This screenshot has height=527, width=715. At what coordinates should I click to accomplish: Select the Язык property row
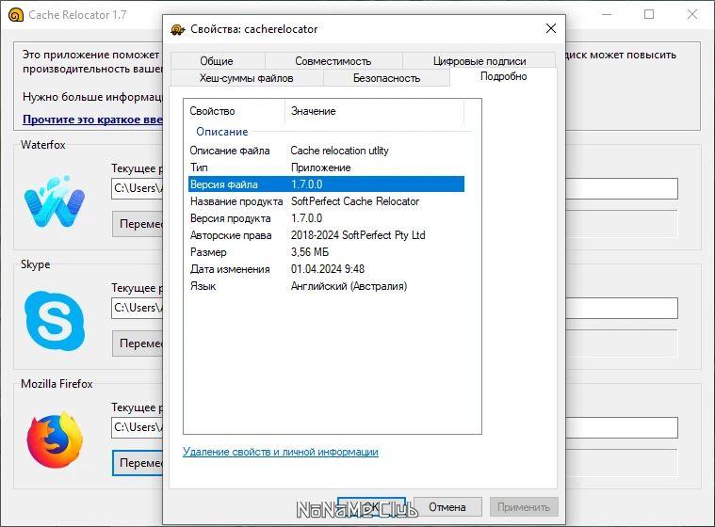[x=326, y=286]
